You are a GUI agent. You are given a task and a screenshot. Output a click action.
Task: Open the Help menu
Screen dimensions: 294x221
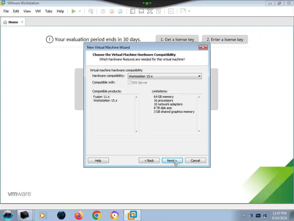60,11
